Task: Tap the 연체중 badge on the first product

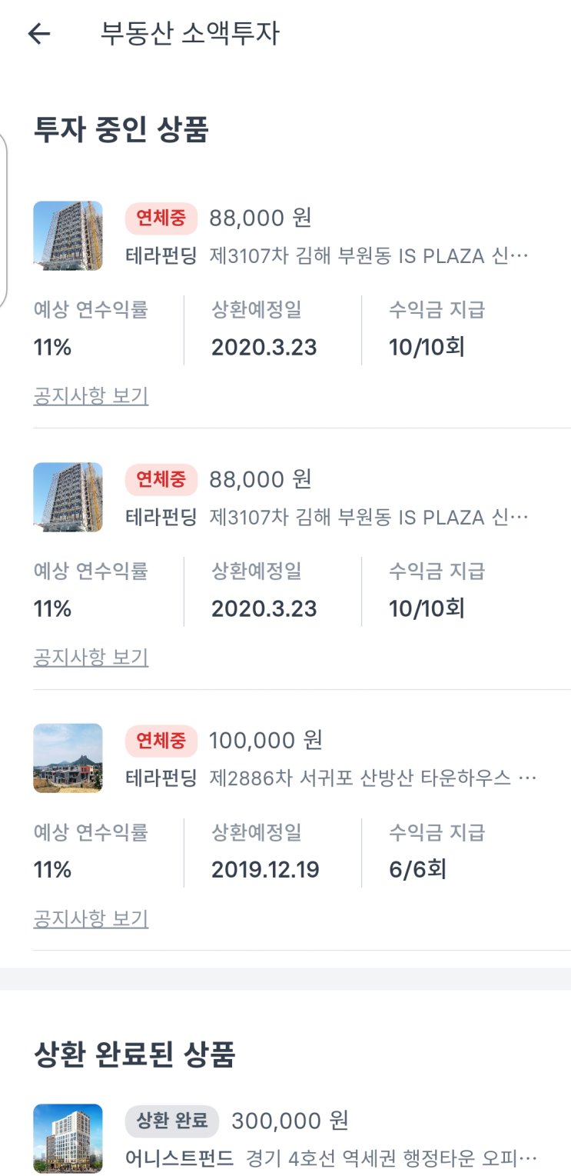Action: click(x=161, y=219)
